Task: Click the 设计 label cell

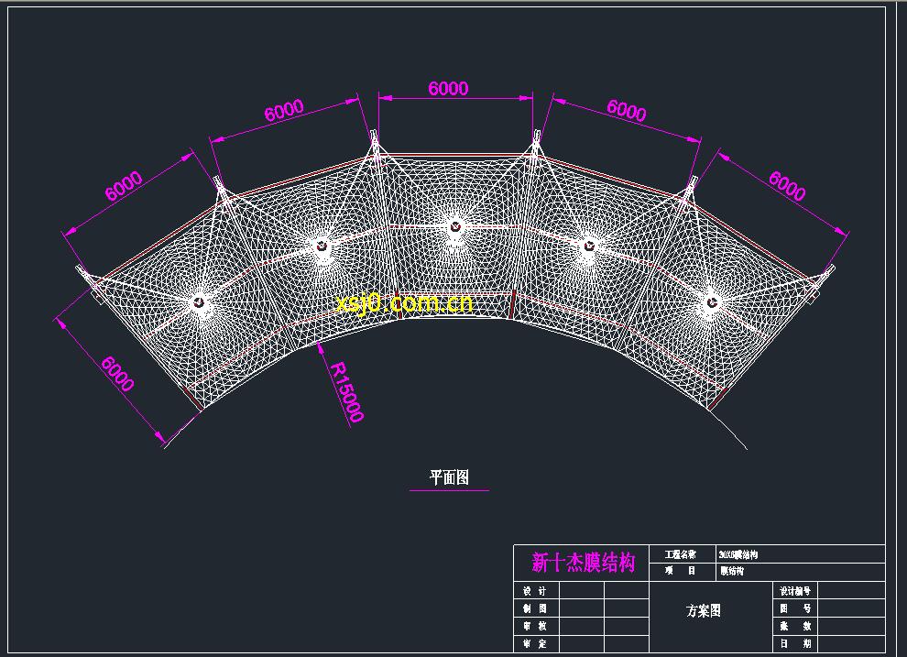Action: click(x=535, y=591)
